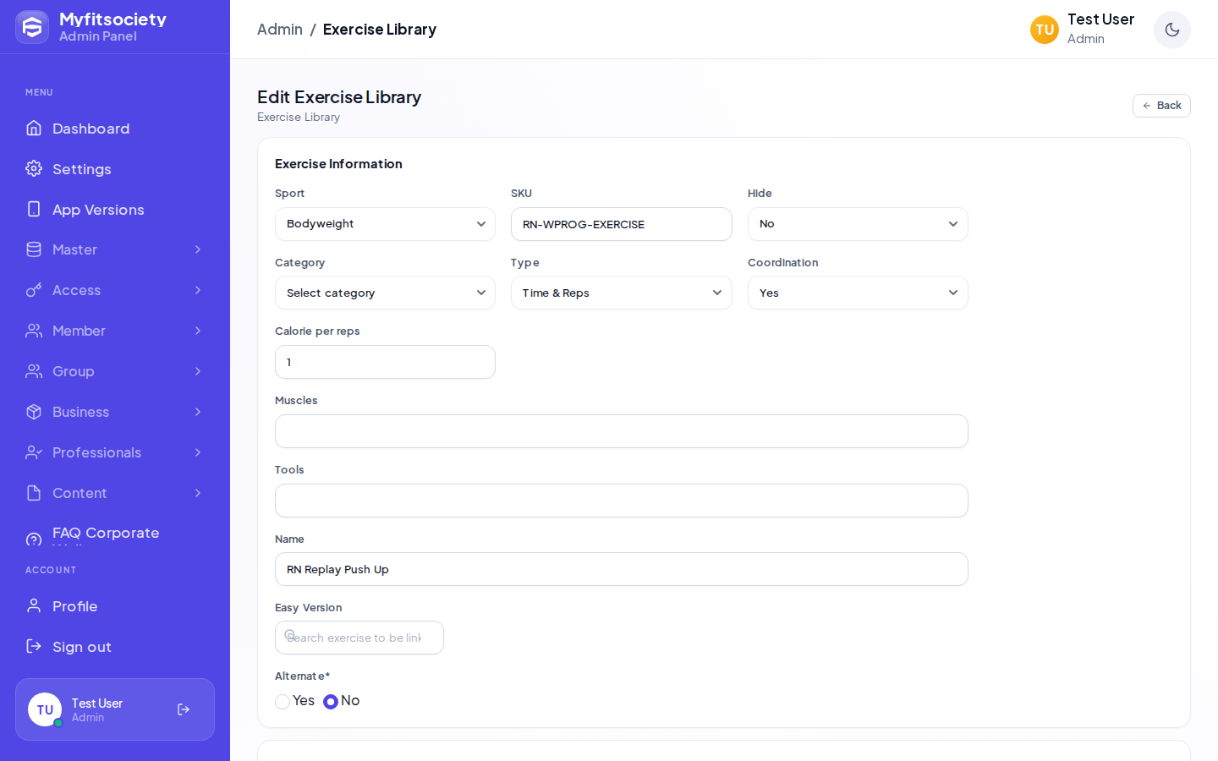Open Dashboard home icon
This screenshot has height=761, width=1218.
[34, 129]
